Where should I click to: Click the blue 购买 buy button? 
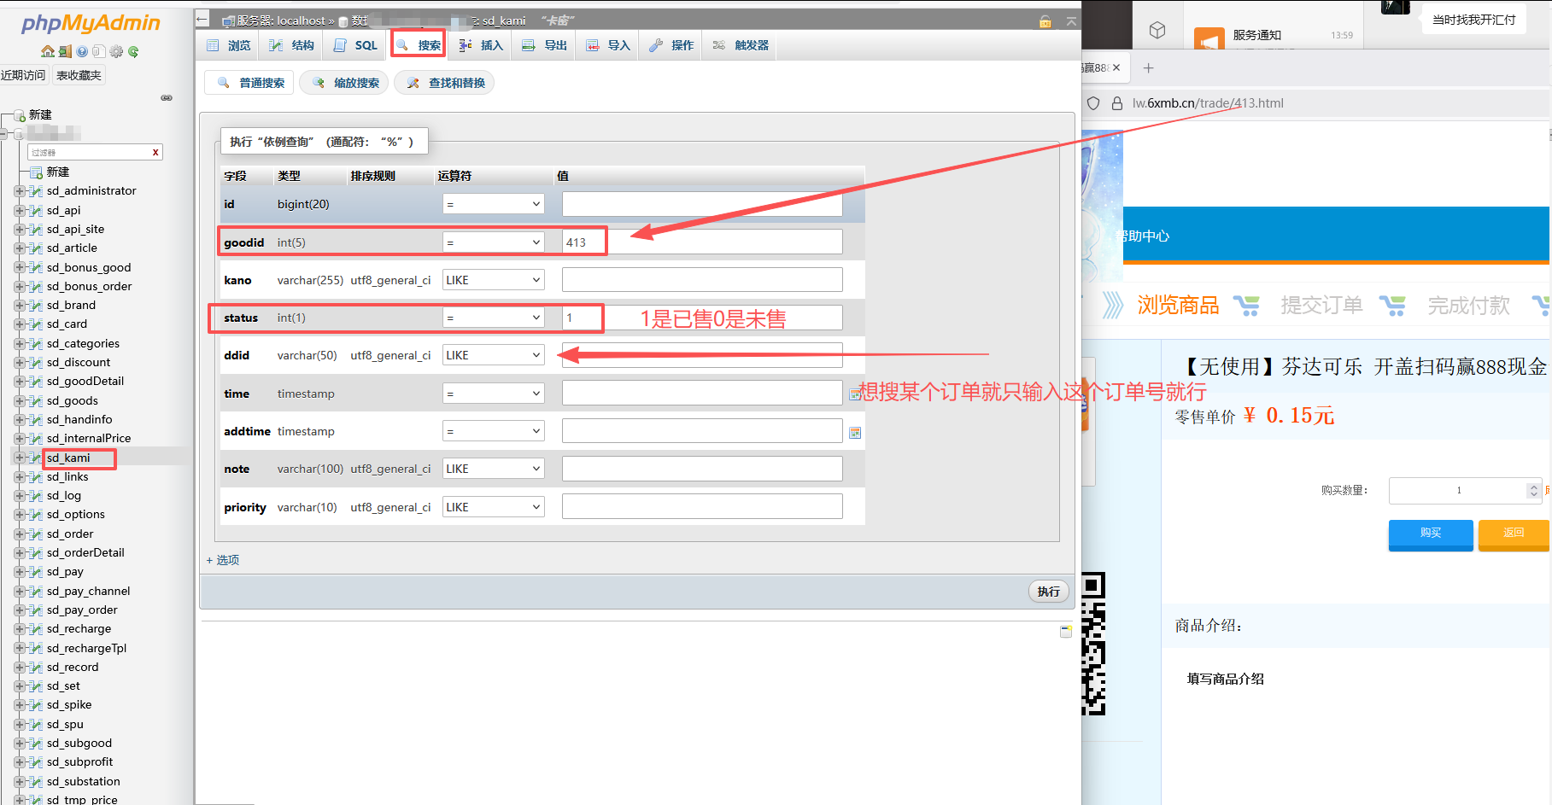click(x=1430, y=533)
